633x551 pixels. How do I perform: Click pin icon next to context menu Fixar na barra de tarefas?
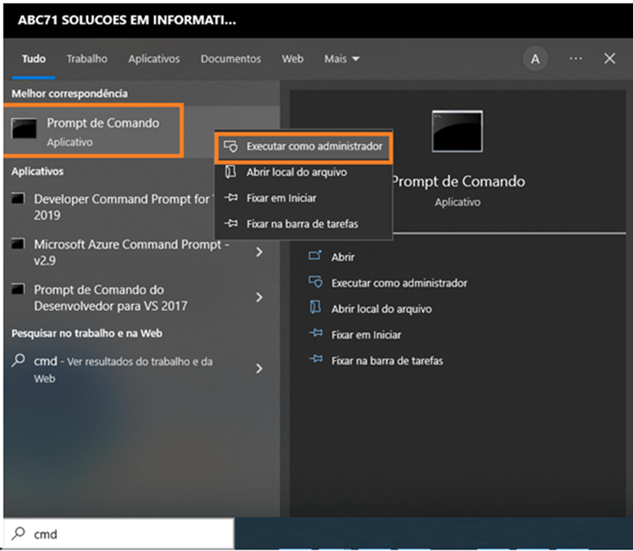(x=231, y=223)
